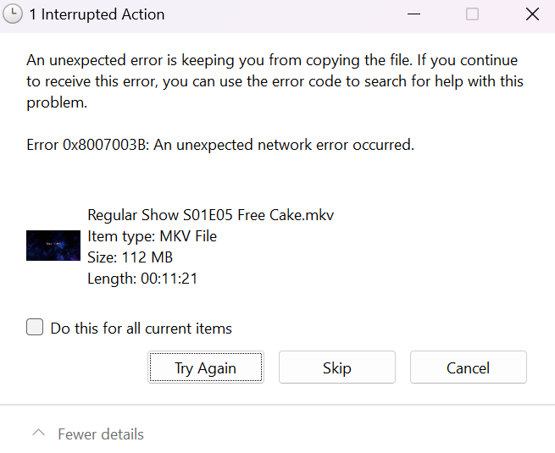
Task: Click the "Size: 112 MB" text
Action: [x=130, y=257]
